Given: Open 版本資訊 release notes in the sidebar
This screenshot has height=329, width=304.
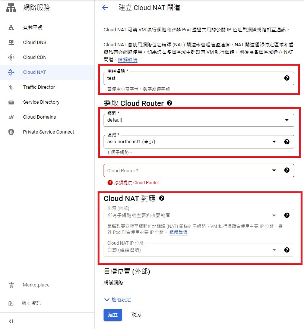Looking at the screenshot, I should pyautogui.click(x=47, y=303).
